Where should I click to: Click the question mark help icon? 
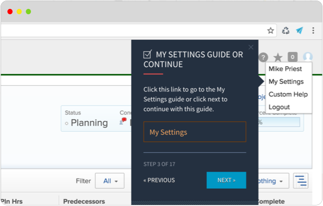[263, 57]
